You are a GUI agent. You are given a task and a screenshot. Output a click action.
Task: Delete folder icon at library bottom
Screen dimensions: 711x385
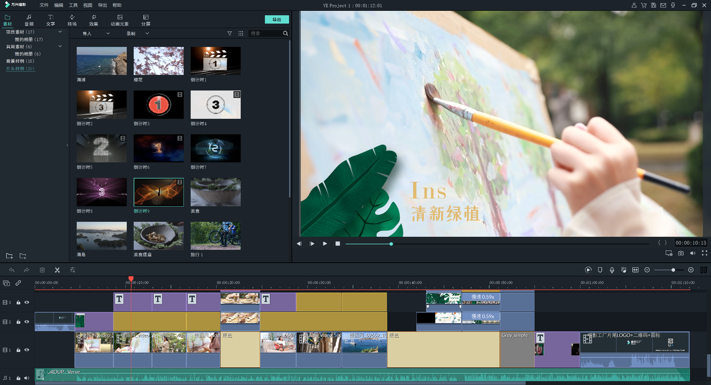point(23,256)
